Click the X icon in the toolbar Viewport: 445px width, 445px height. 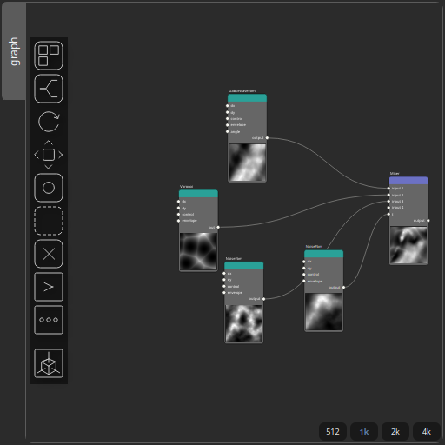tap(49, 254)
